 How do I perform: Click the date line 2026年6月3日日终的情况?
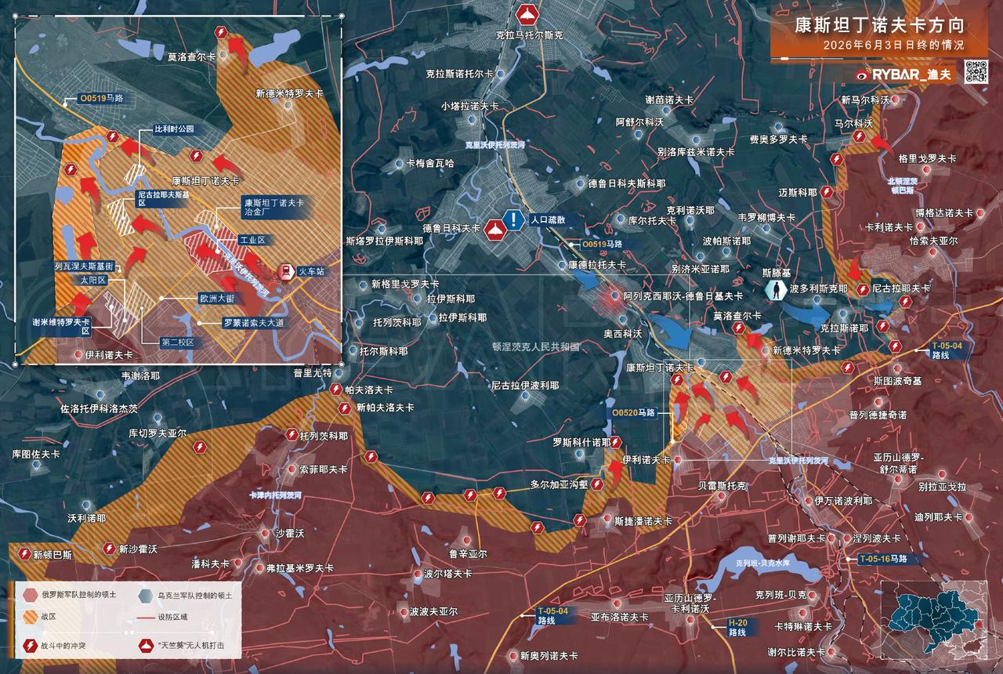(x=893, y=45)
